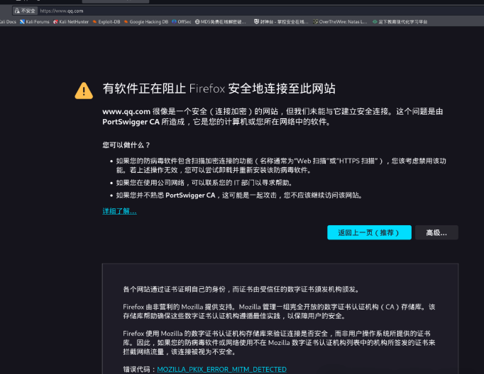Open the OverTheWire: Natas bookmark
484x374 pixels.
(x=340, y=22)
